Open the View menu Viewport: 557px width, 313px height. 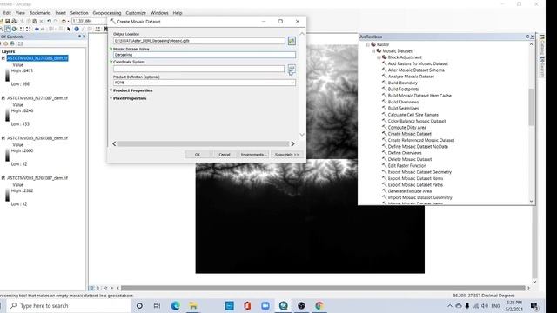tap(20, 13)
